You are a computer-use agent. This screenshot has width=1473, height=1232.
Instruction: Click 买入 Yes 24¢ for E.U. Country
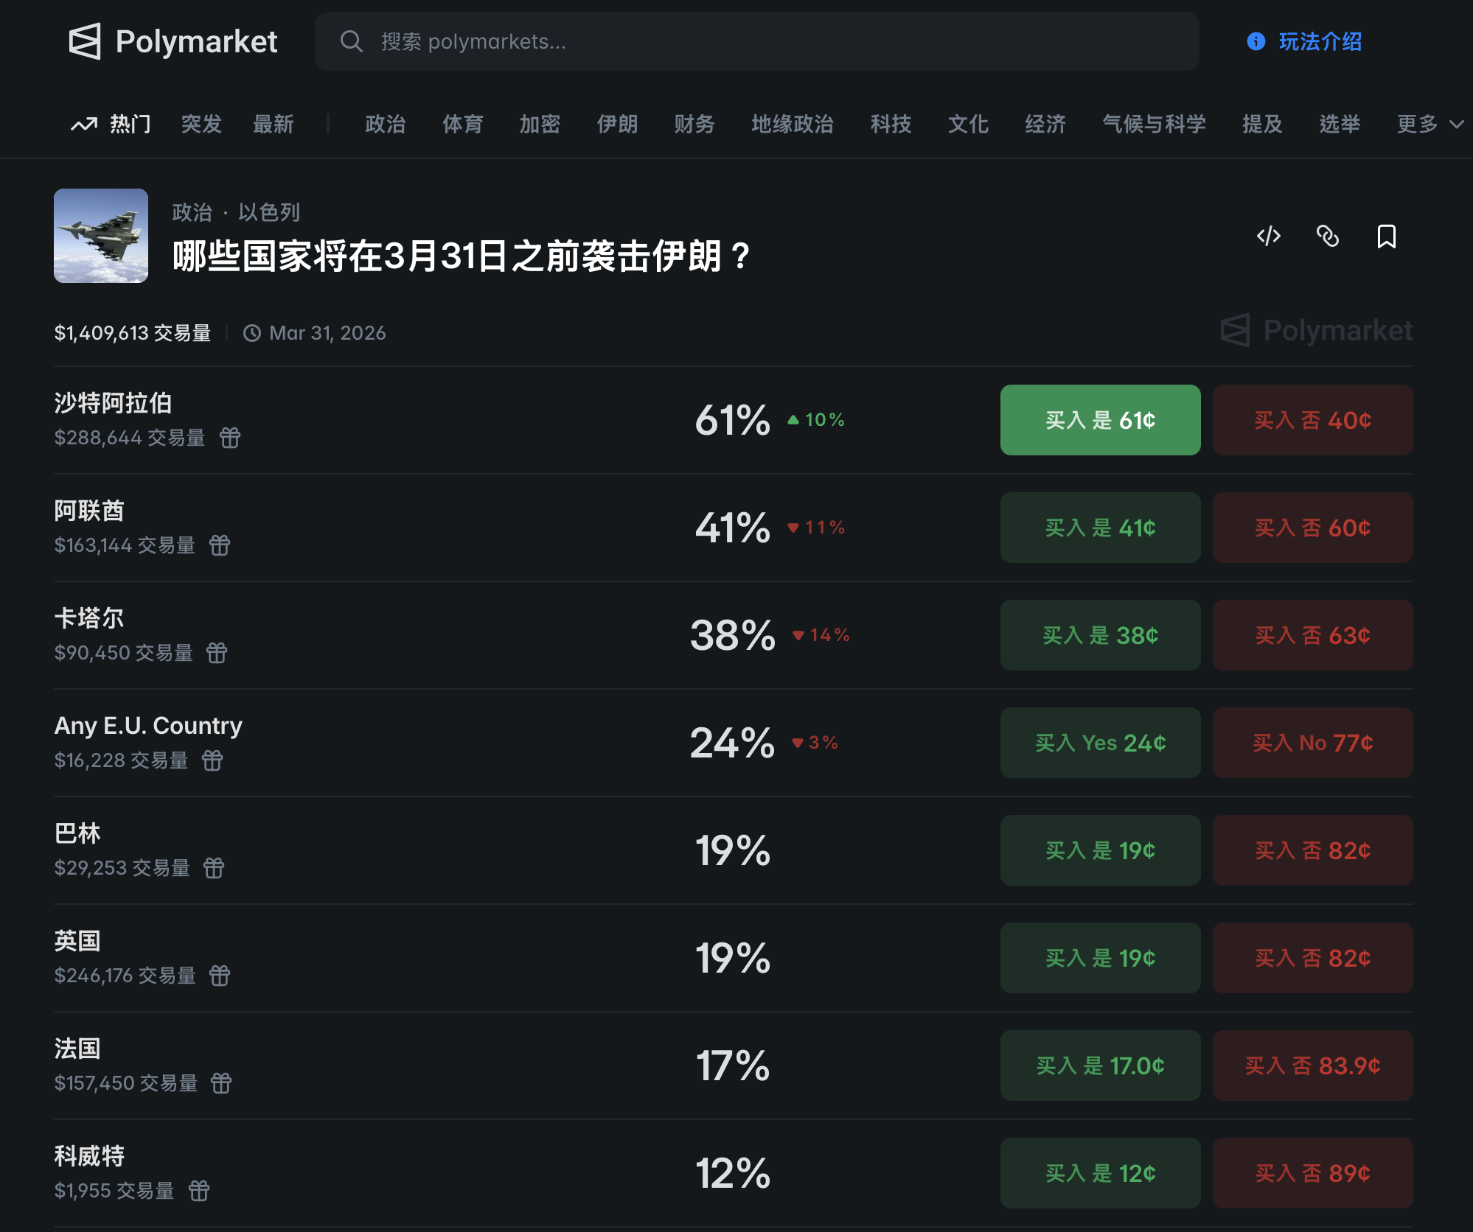[x=1100, y=743]
